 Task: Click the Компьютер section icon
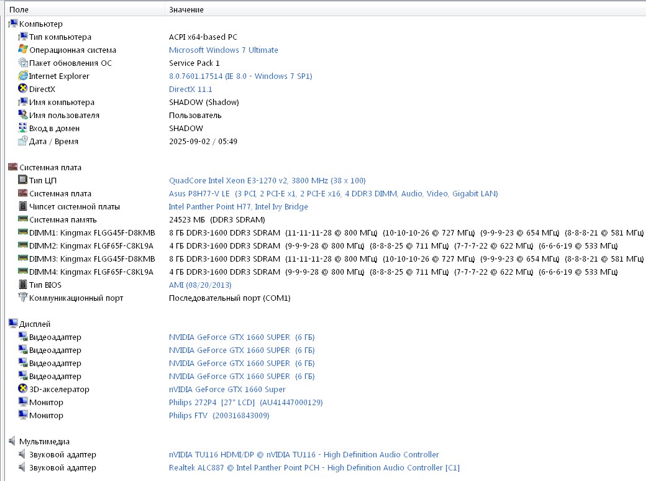(x=13, y=24)
